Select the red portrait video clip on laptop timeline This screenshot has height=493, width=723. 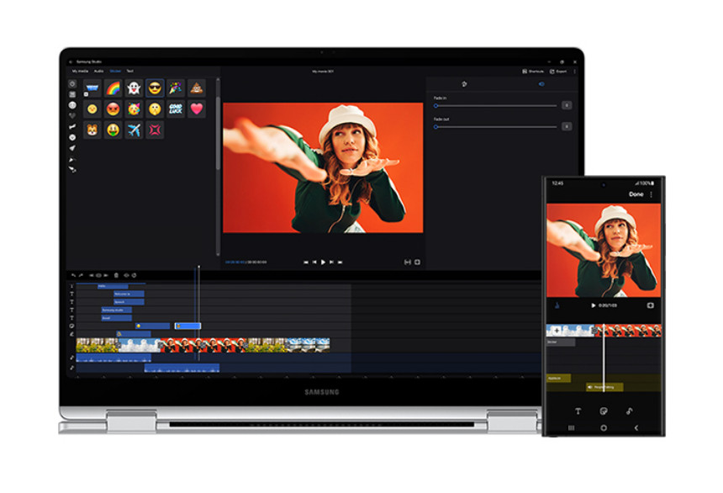point(204,345)
